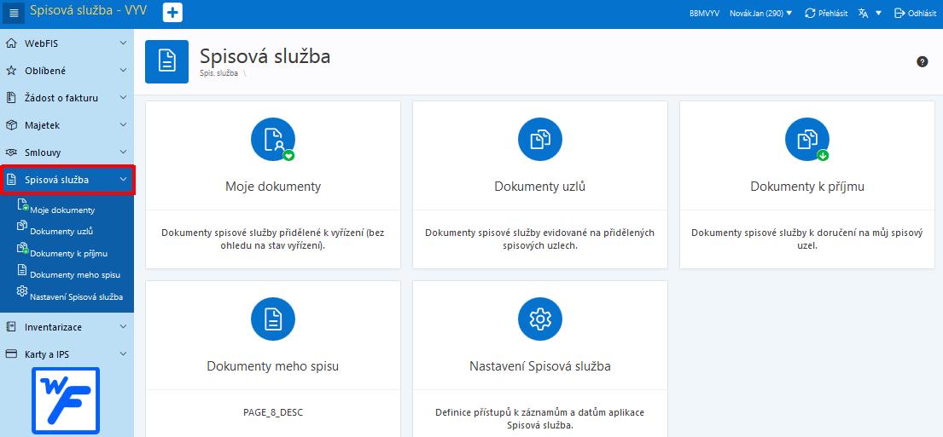The image size is (943, 437).
Task: Click the Nastavení Spisová služba gear card icon
Action: 540,319
